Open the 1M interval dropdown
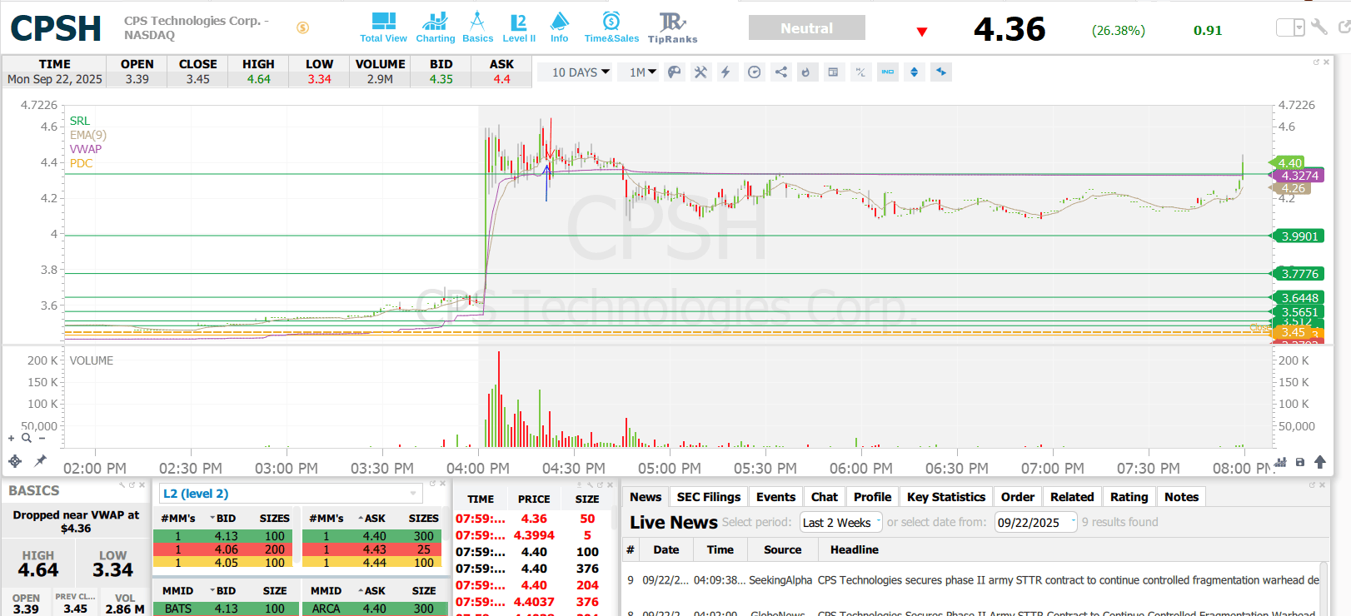The image size is (1351, 616). [x=642, y=72]
